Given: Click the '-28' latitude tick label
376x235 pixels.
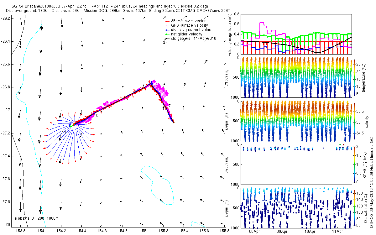Looking at the screenshot, I should (x=6, y=225).
